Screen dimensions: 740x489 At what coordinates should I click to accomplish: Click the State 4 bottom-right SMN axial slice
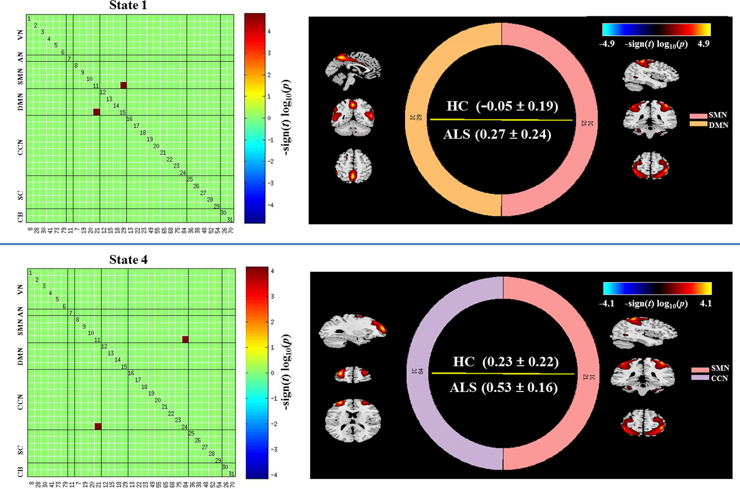pyautogui.click(x=643, y=423)
